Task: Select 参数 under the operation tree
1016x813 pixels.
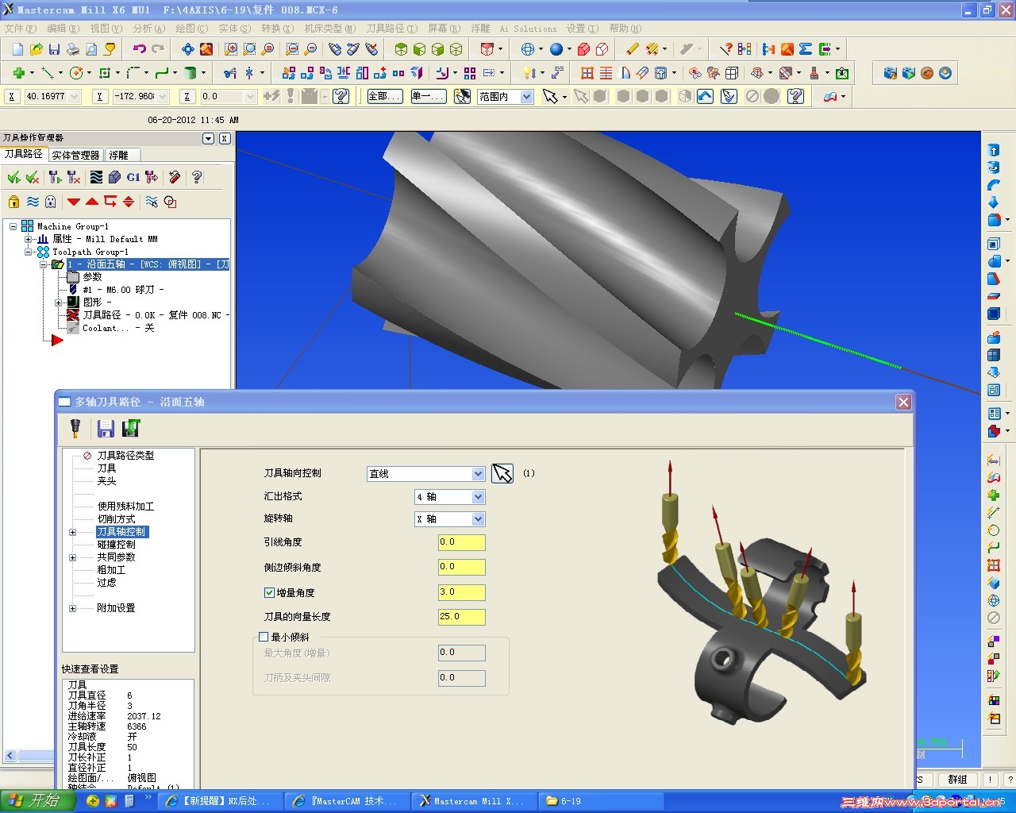Action: 93,277
